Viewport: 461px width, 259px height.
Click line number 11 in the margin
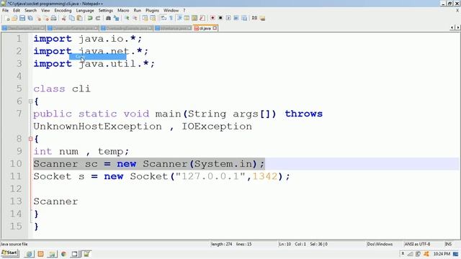[x=16, y=176]
